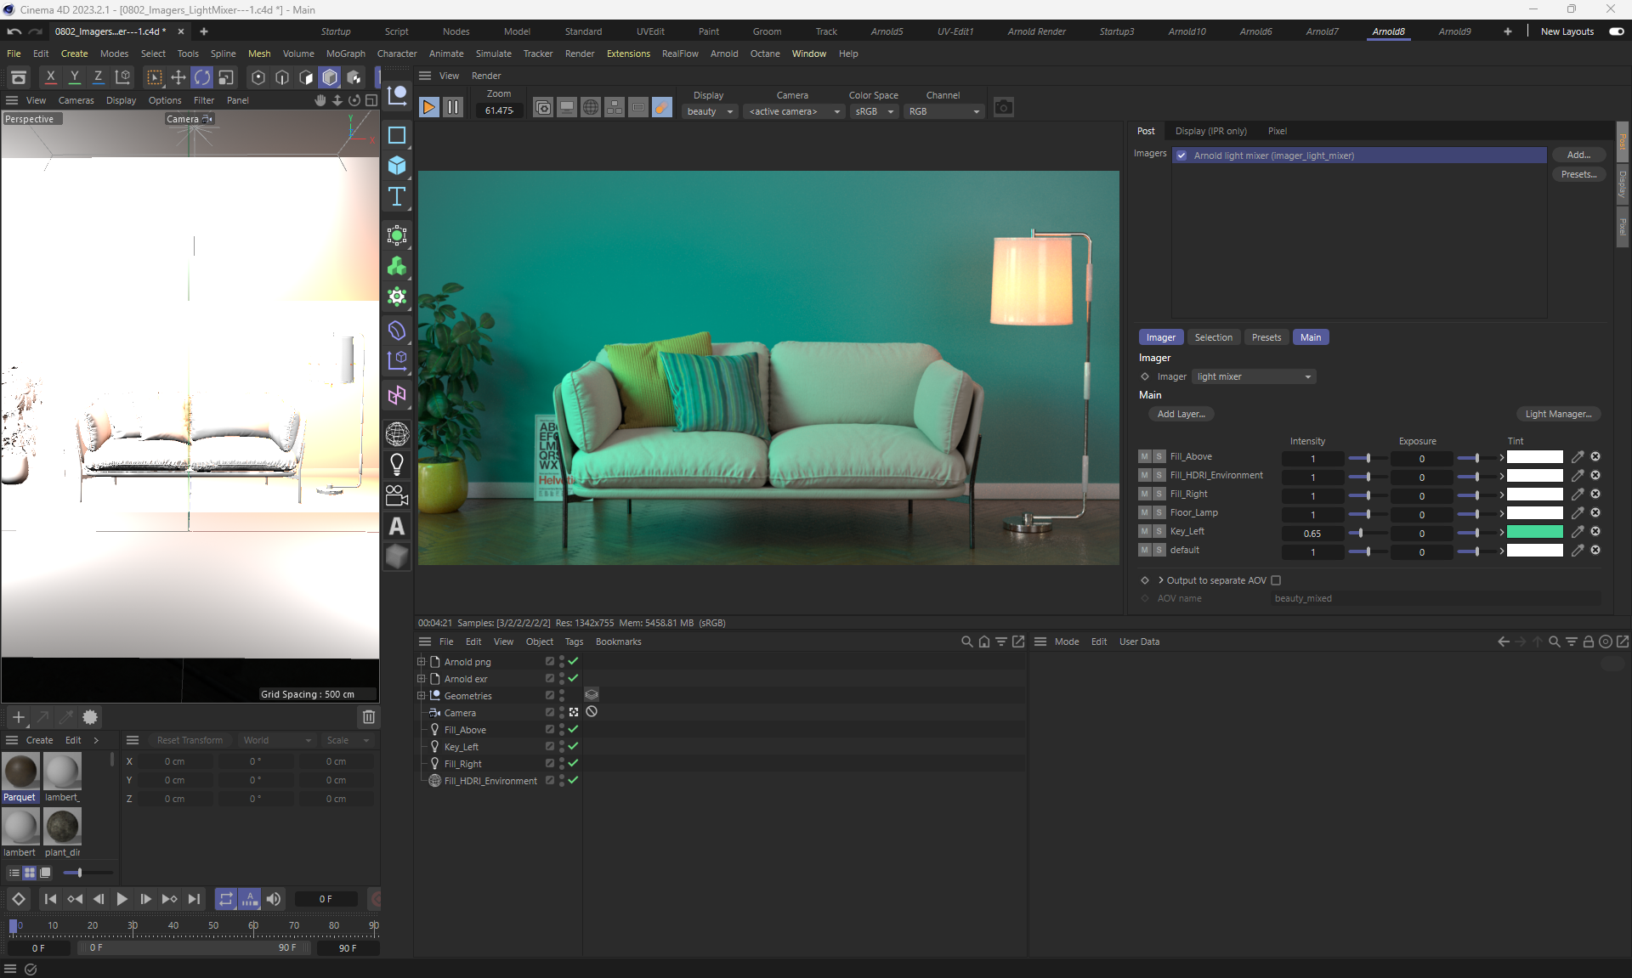Select the Text spline tool
The width and height of the screenshot is (1632, 978).
coord(397,197)
